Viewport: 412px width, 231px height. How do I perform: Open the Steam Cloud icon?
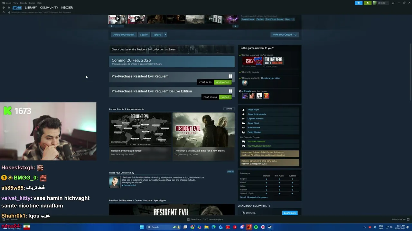pos(243,123)
